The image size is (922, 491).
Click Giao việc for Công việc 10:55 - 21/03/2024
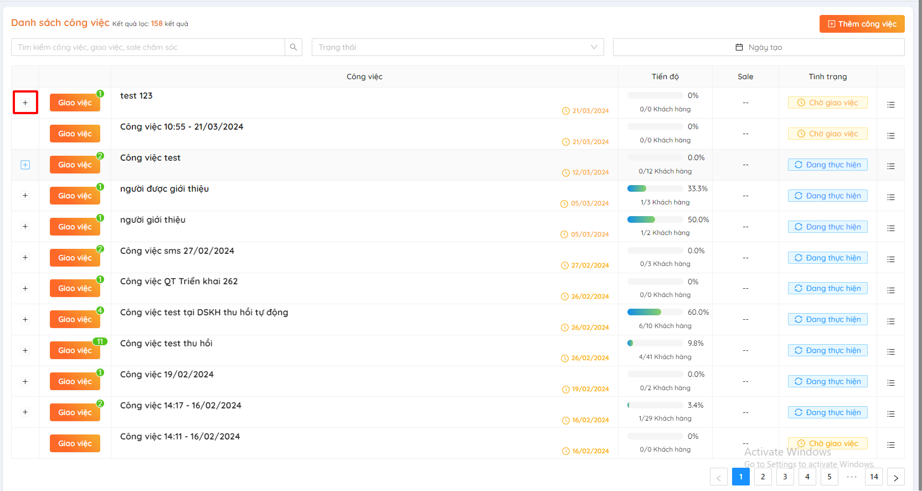click(x=75, y=134)
